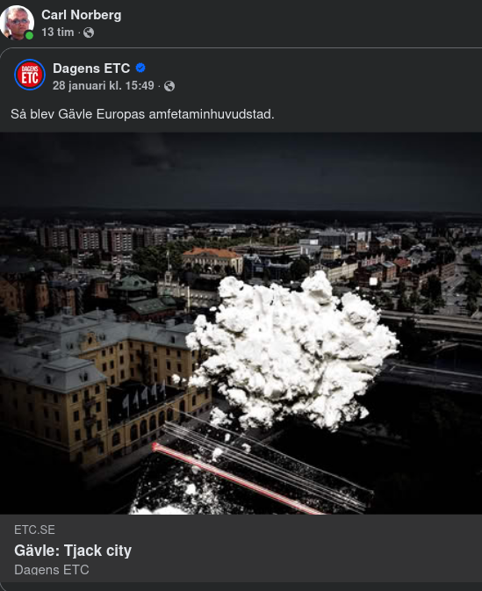Click the ETC.SE source domain label

(34, 530)
